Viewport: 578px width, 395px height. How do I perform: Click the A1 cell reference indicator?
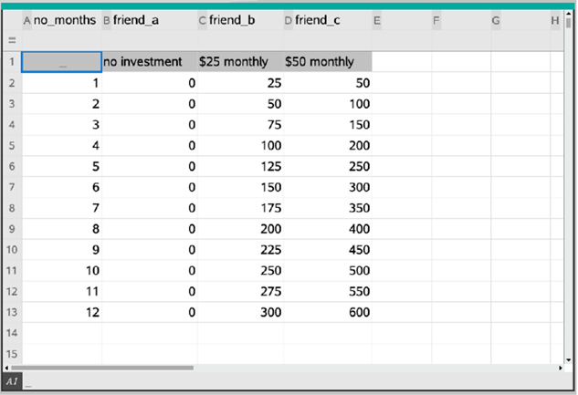coord(12,381)
